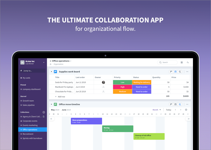Change the orange Medium priority cell
The image size is (211, 150).
pos(122,91)
